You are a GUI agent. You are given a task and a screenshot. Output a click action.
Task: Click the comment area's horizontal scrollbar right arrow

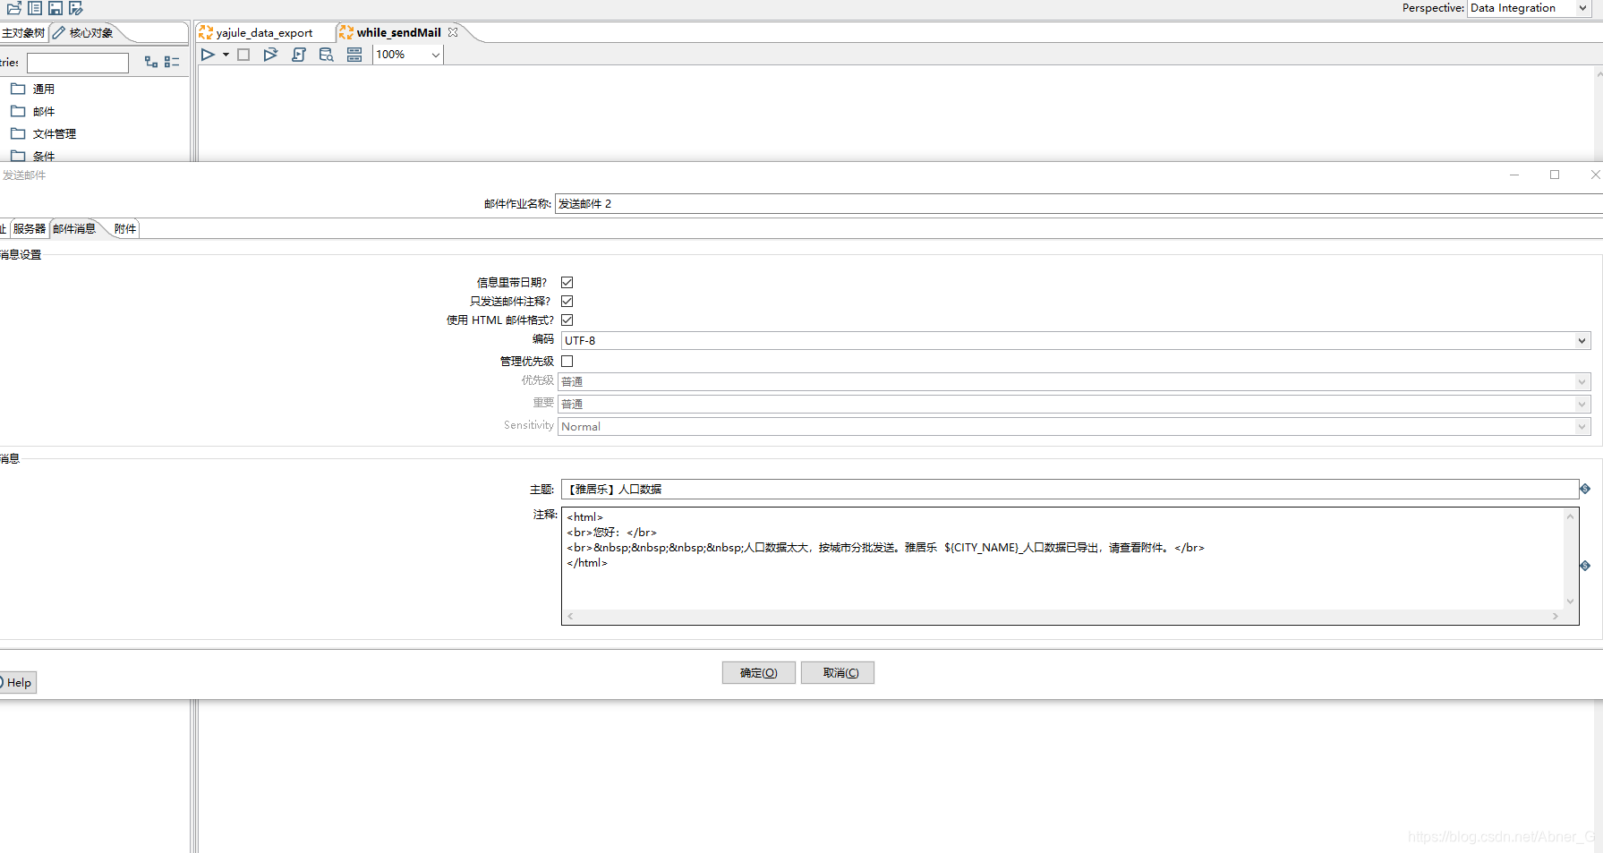pyautogui.click(x=1555, y=616)
